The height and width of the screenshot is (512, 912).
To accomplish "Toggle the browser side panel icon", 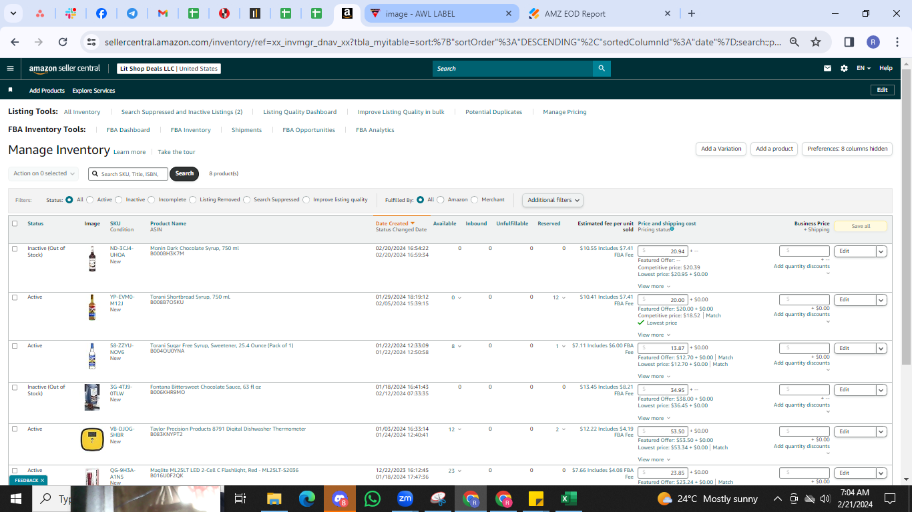I will [849, 42].
